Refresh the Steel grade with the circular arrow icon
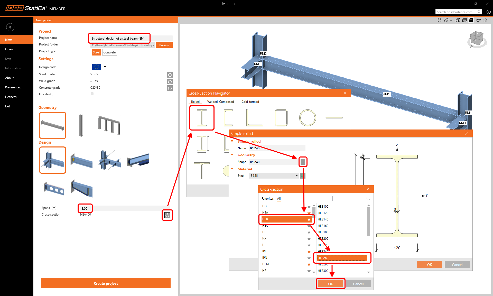 pos(170,75)
